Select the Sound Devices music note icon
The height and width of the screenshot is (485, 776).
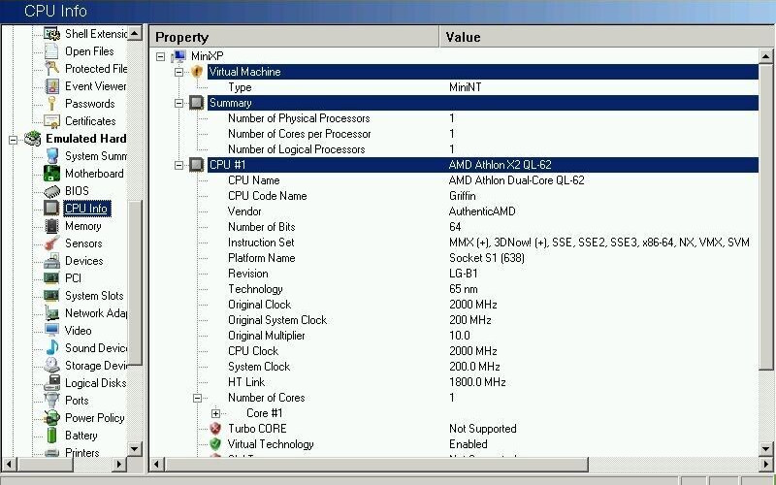[x=52, y=348]
